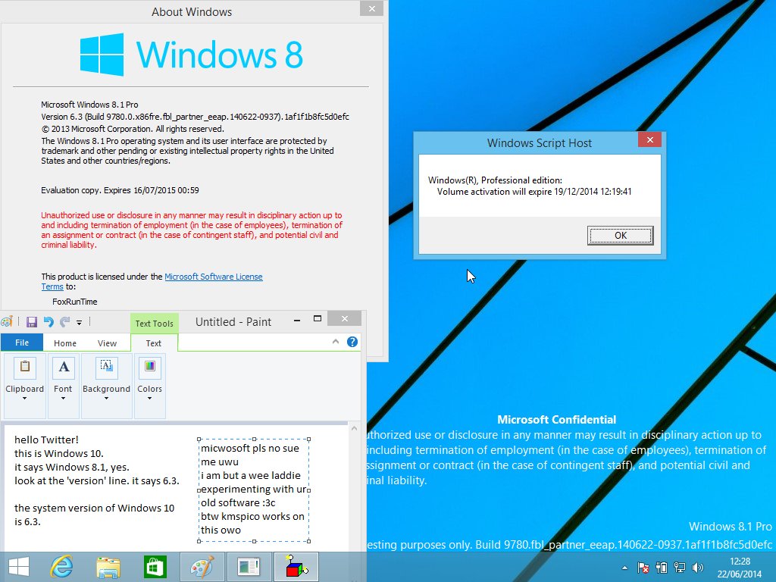
Task: Expand the Background group dropdown
Action: tap(106, 384)
